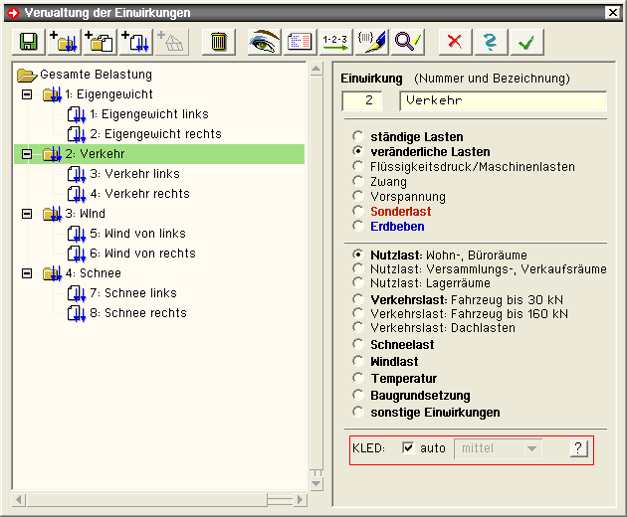Select the 'ständige Lasten' radio button

(x=357, y=137)
